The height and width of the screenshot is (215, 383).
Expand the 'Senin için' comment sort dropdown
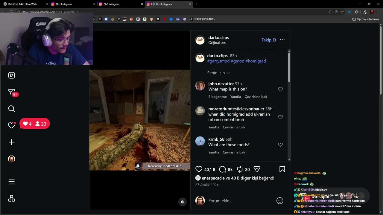point(218,73)
